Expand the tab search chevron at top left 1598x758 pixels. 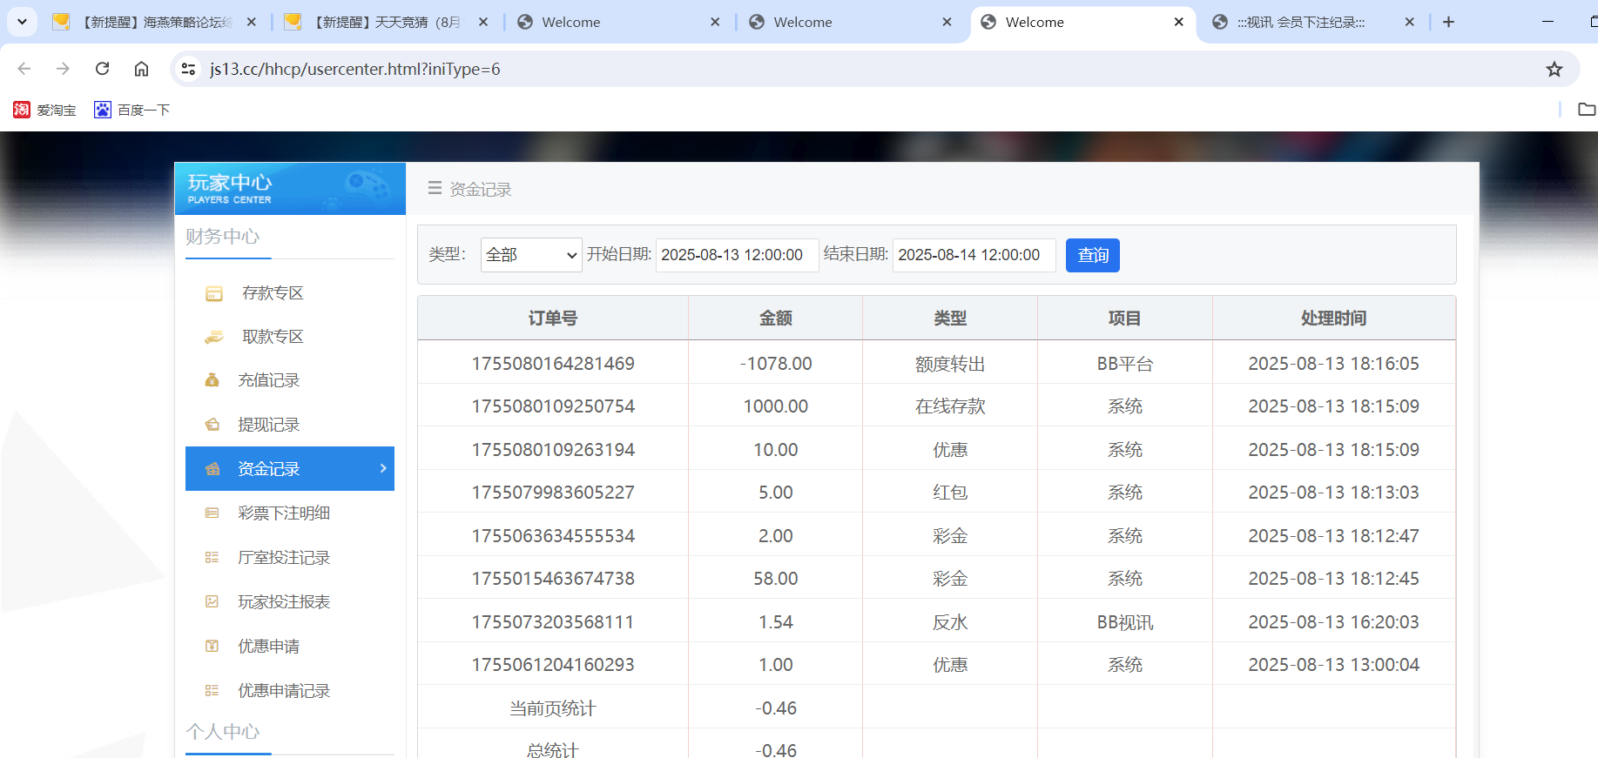(x=22, y=22)
